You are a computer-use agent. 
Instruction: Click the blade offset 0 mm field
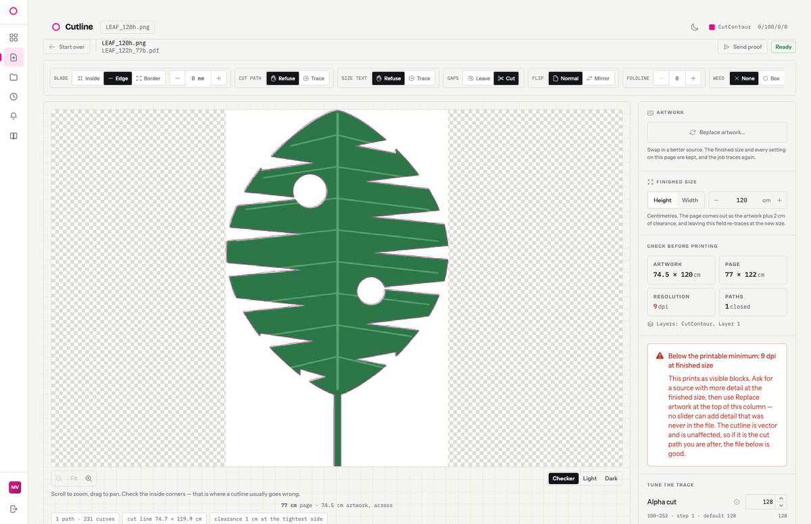coord(197,78)
